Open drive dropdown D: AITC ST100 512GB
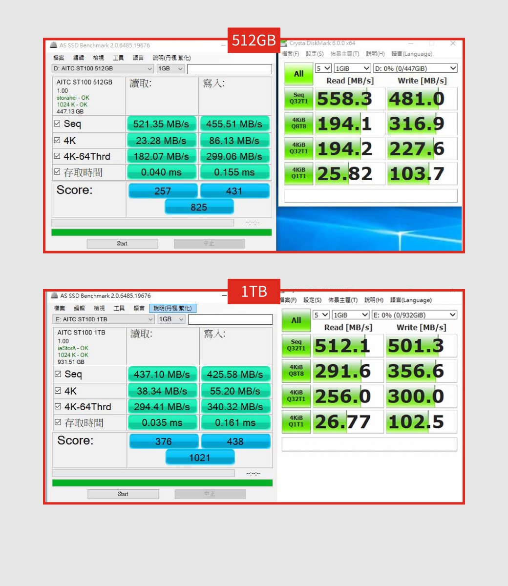Image resolution: width=508 pixels, height=586 pixels. coord(103,69)
